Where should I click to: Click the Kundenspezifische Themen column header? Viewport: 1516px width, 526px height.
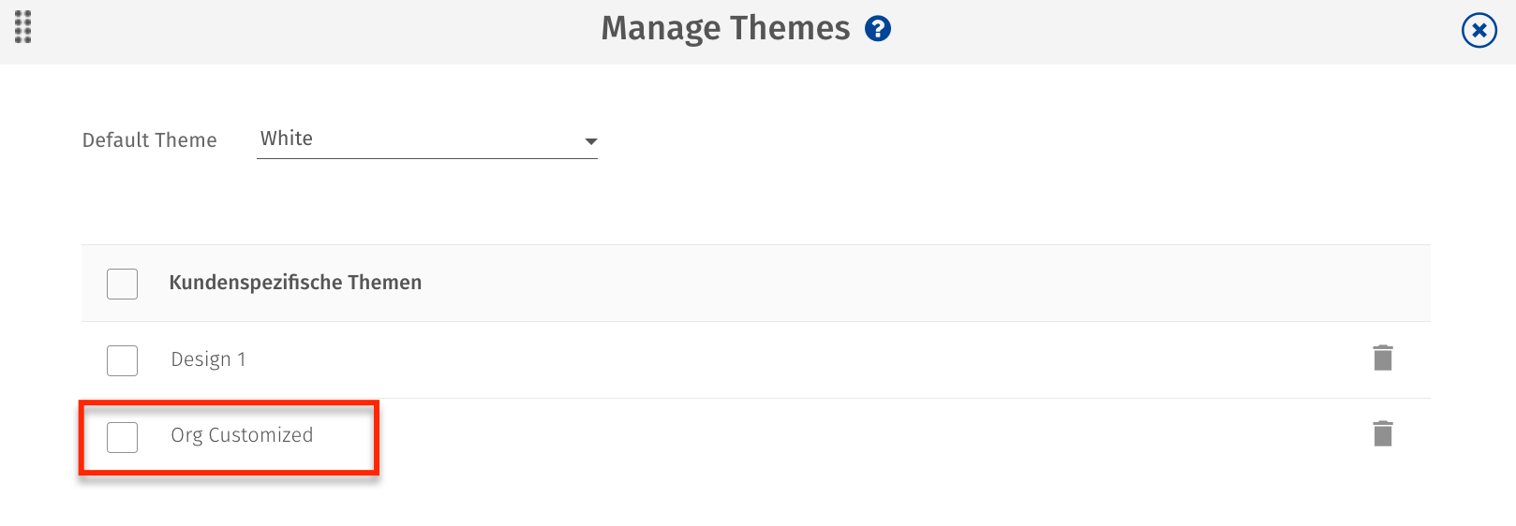295,283
